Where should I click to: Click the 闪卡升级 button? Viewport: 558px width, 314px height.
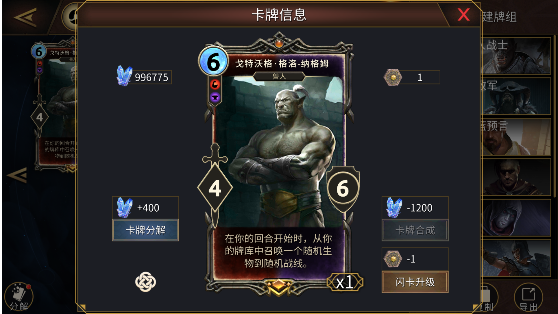coord(415,282)
